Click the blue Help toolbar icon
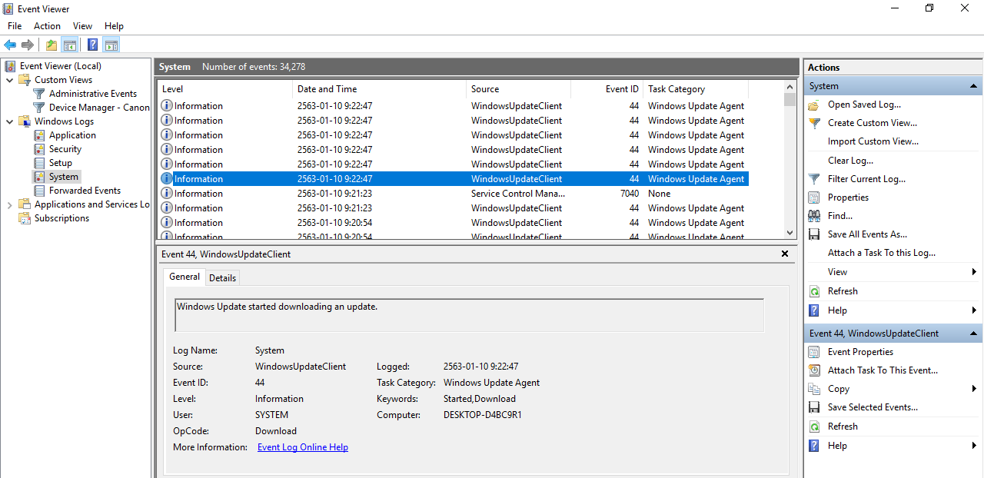This screenshot has height=478, width=984. click(92, 45)
